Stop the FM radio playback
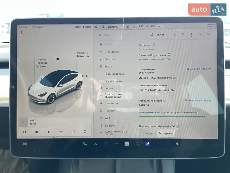Image resolution: width=230 pixels, height=173 pixels. coord(37,132)
